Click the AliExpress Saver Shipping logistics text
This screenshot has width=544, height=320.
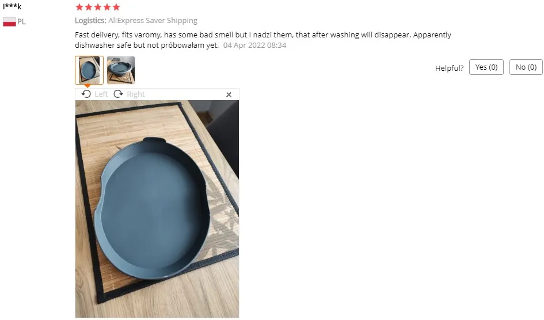[x=153, y=21]
